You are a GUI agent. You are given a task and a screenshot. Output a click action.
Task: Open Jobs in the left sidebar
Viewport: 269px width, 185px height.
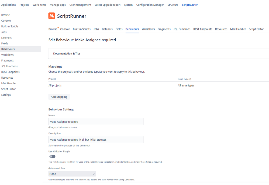pos(4,32)
